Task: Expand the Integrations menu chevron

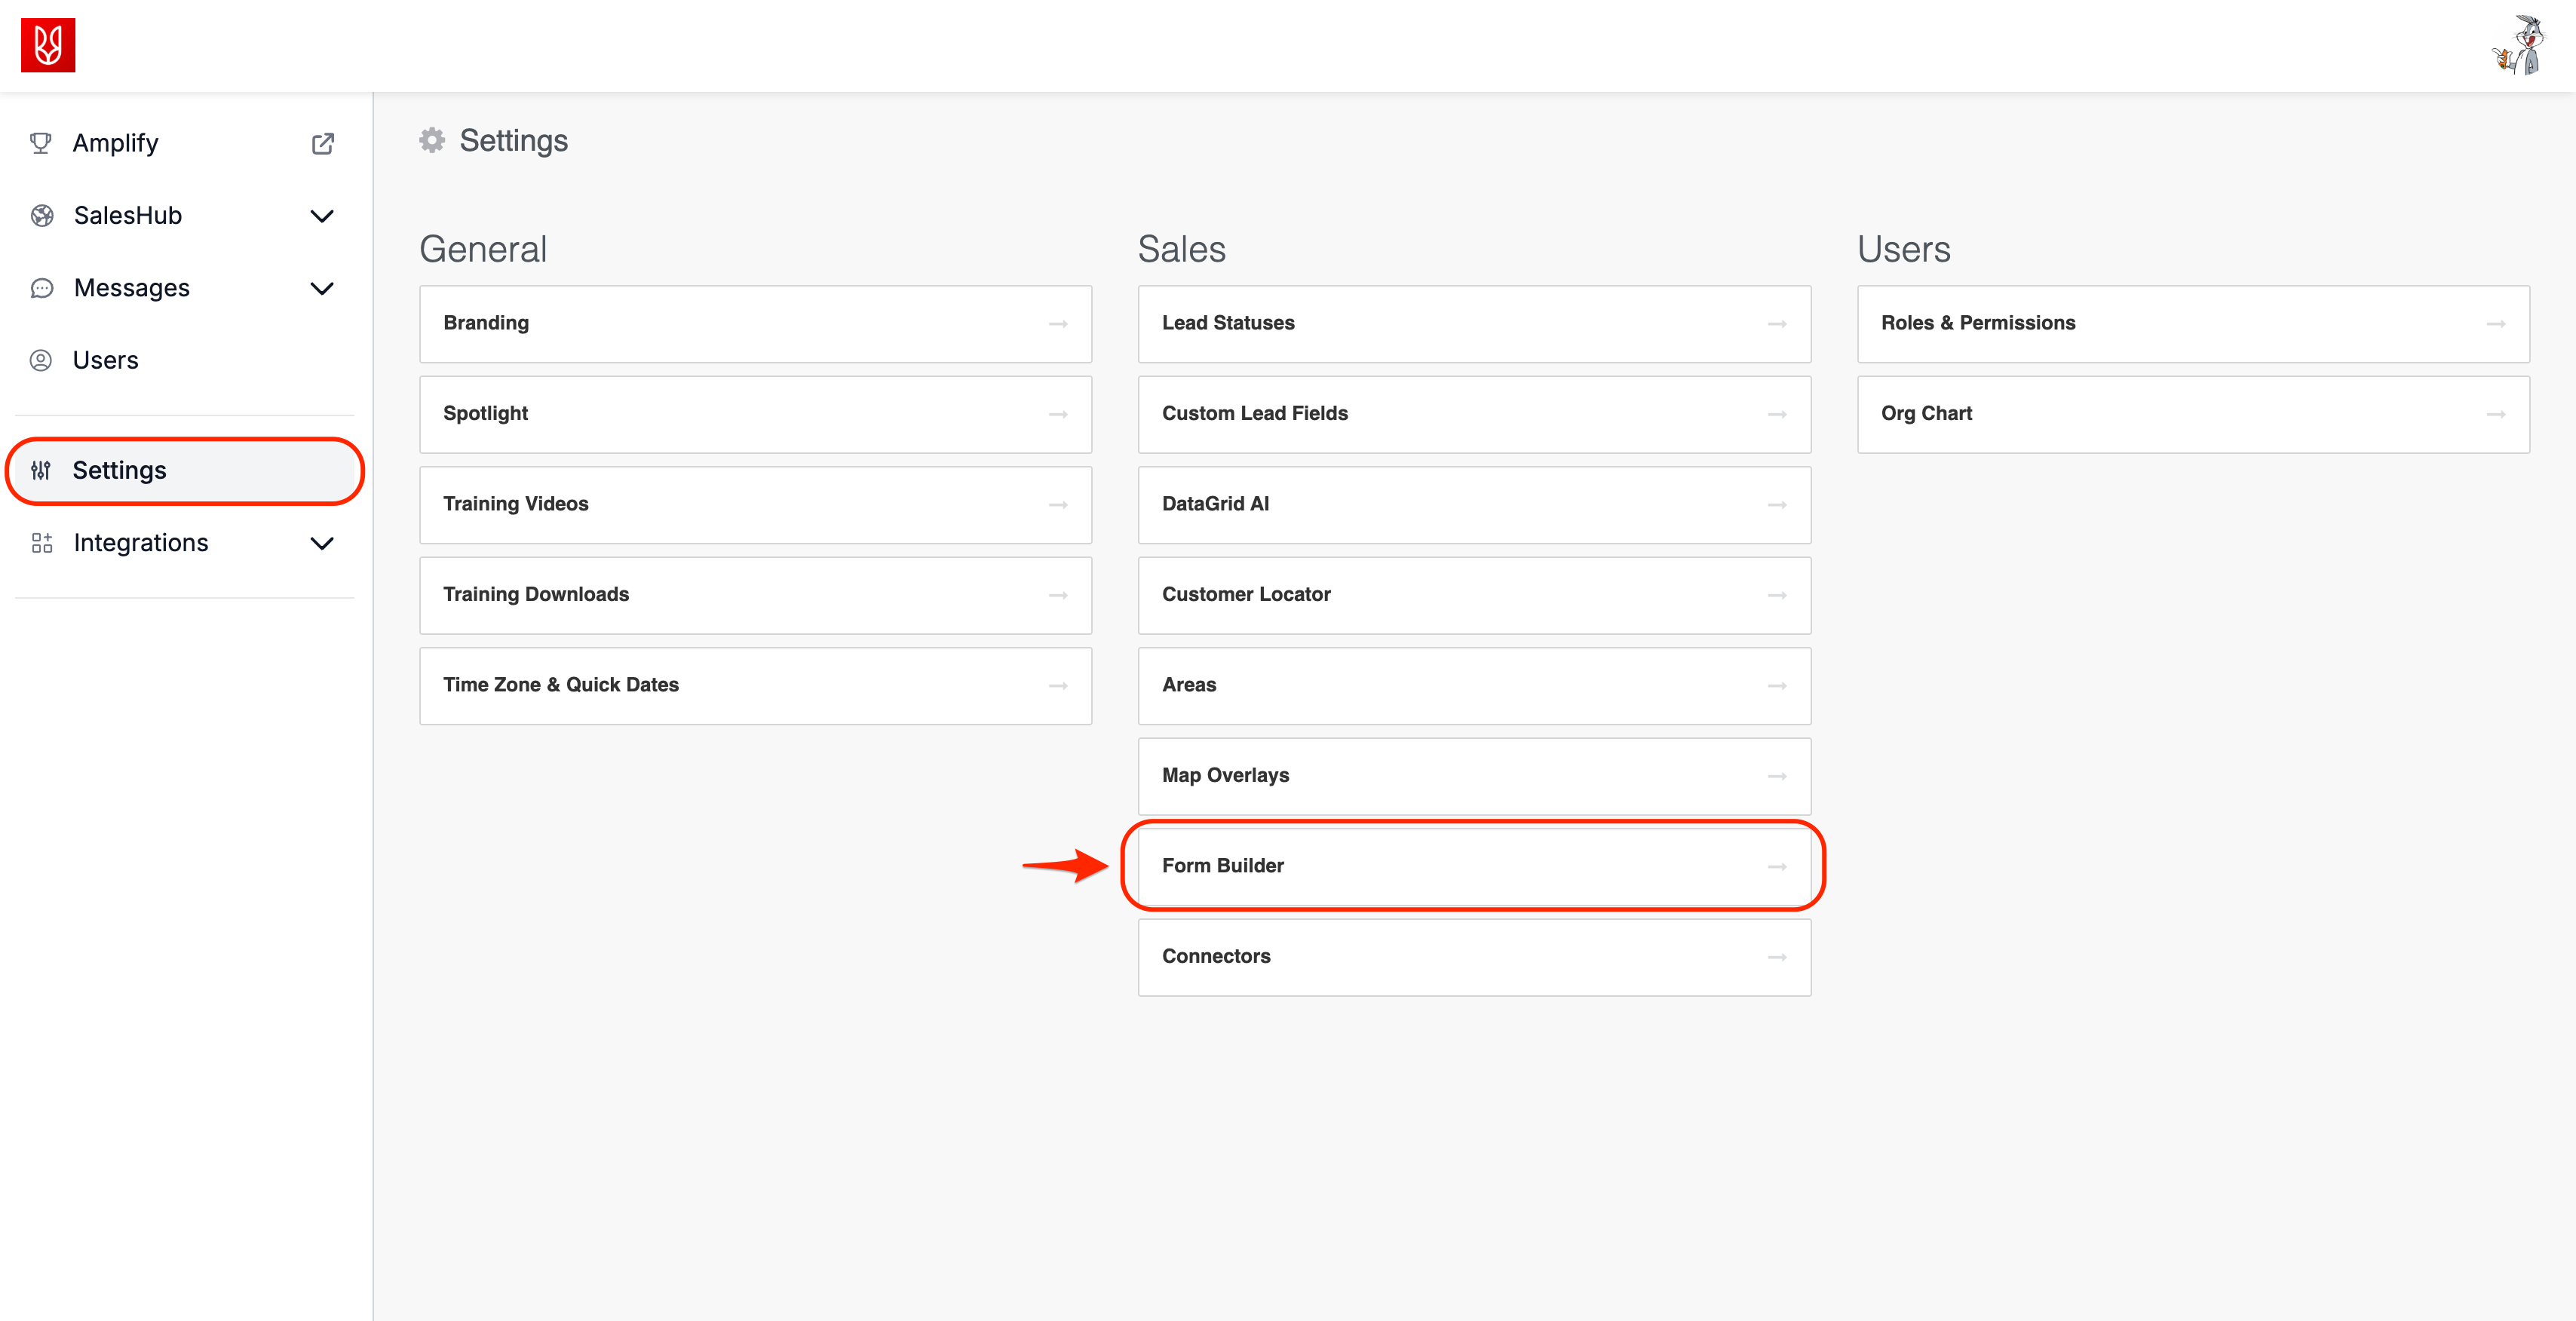Action: pos(322,544)
